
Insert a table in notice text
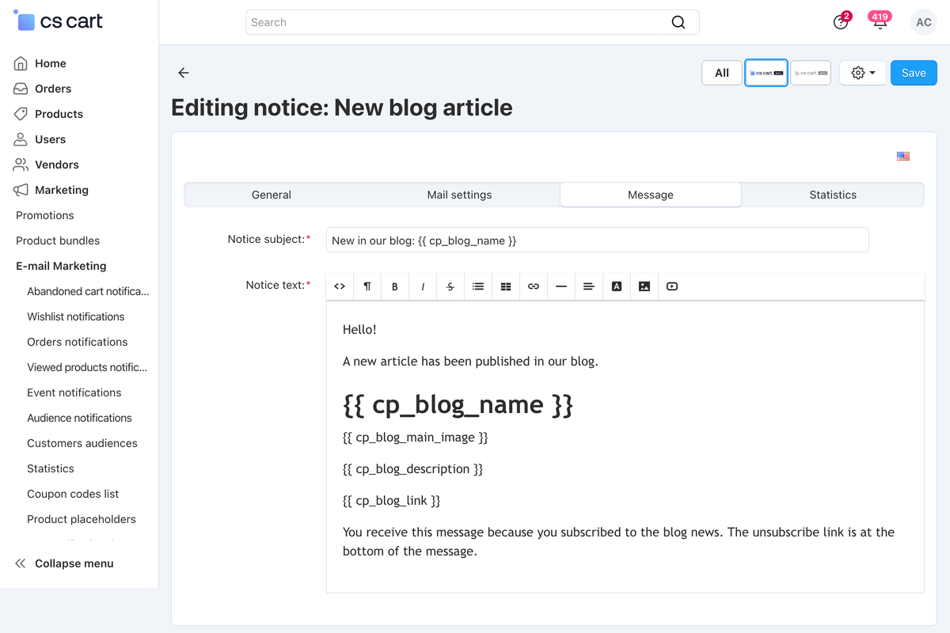pyautogui.click(x=506, y=286)
